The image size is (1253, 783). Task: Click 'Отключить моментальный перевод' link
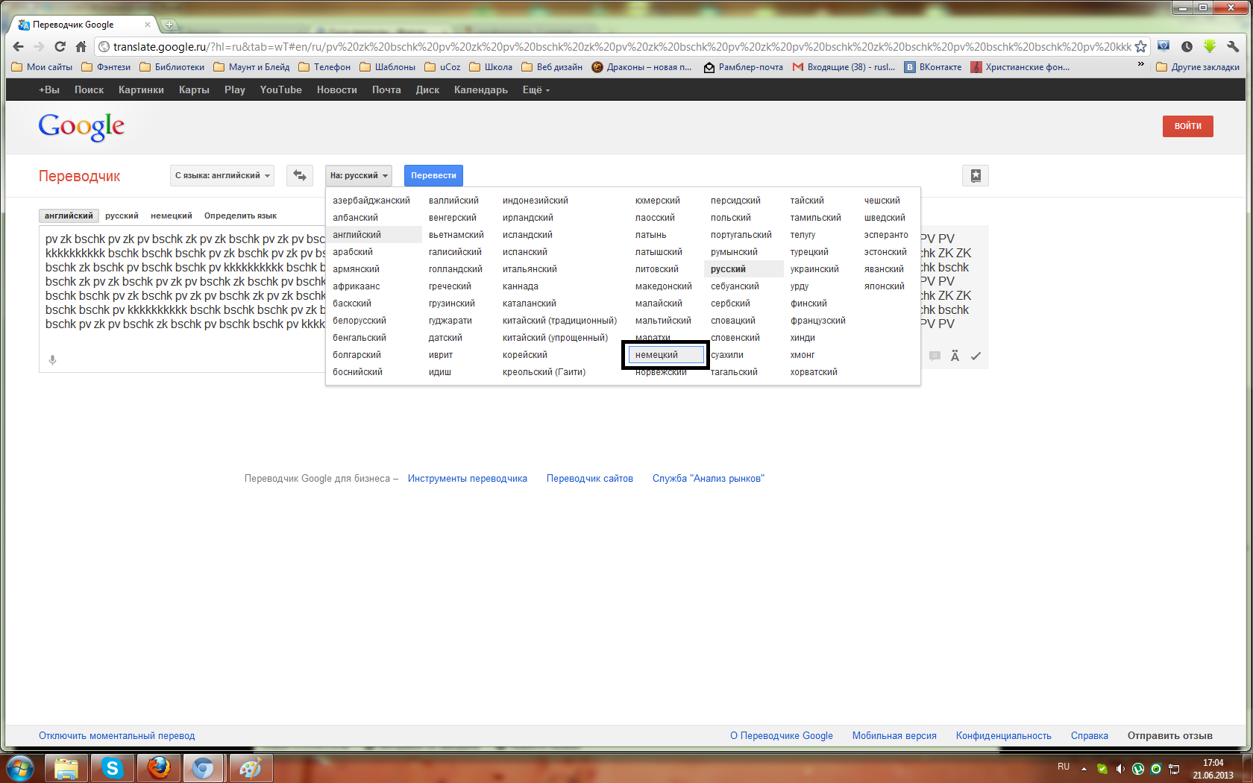click(117, 736)
